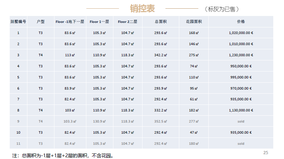Click the sold cell in villa 11 row
The image size is (284, 159).
(241, 144)
